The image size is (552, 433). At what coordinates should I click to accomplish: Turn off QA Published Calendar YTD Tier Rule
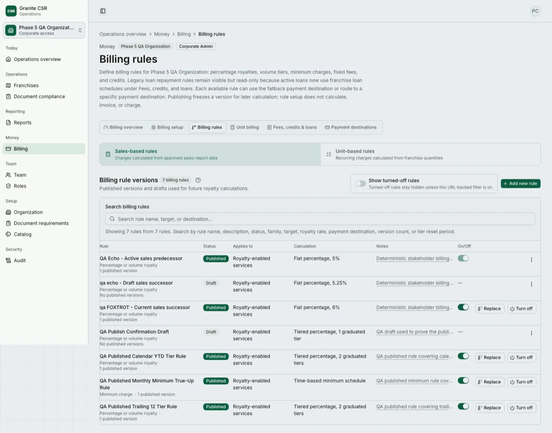522,357
